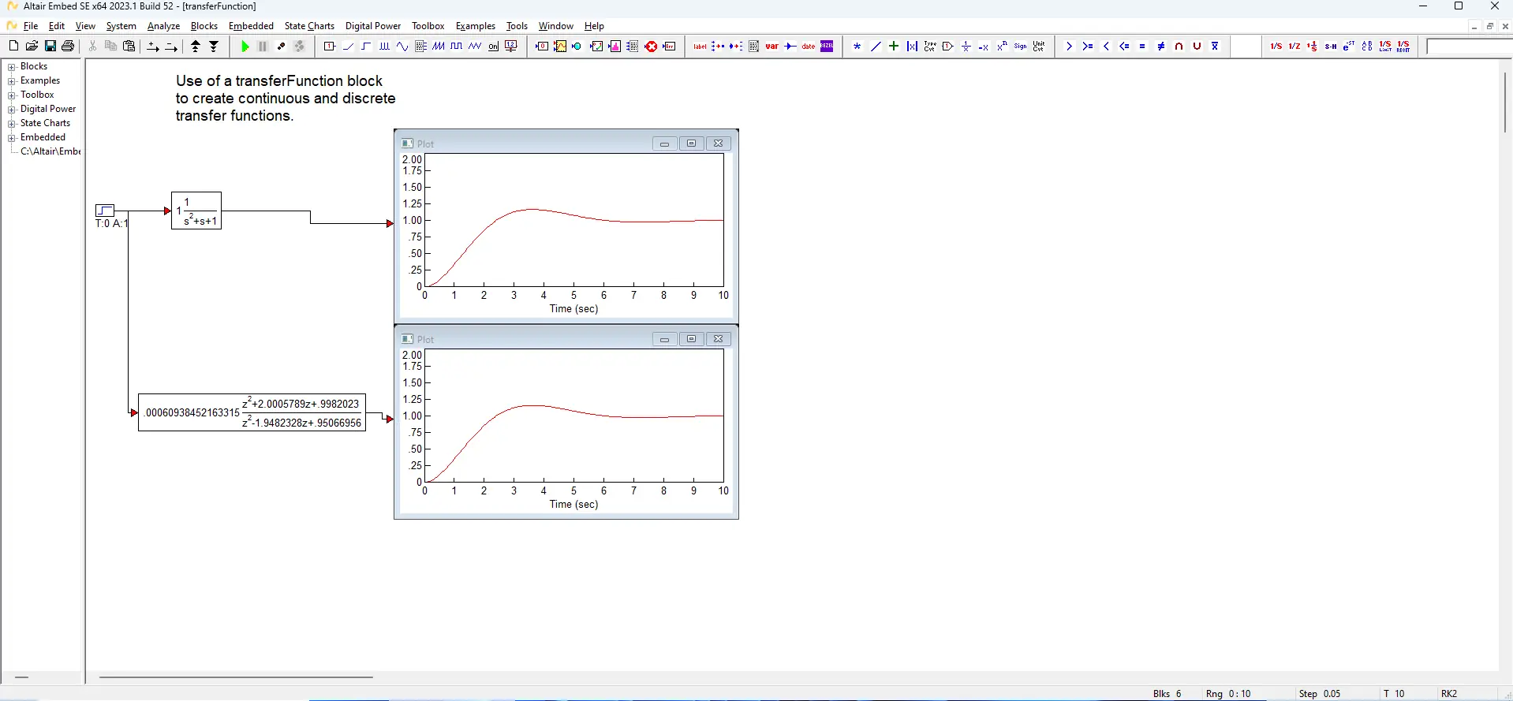Screen dimensions: 1513x701
Task: Insert a resettable integrator 1/S Reset block
Action: click(1403, 47)
